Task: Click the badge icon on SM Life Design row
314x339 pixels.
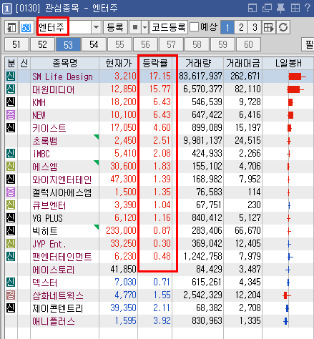Action: coord(11,77)
